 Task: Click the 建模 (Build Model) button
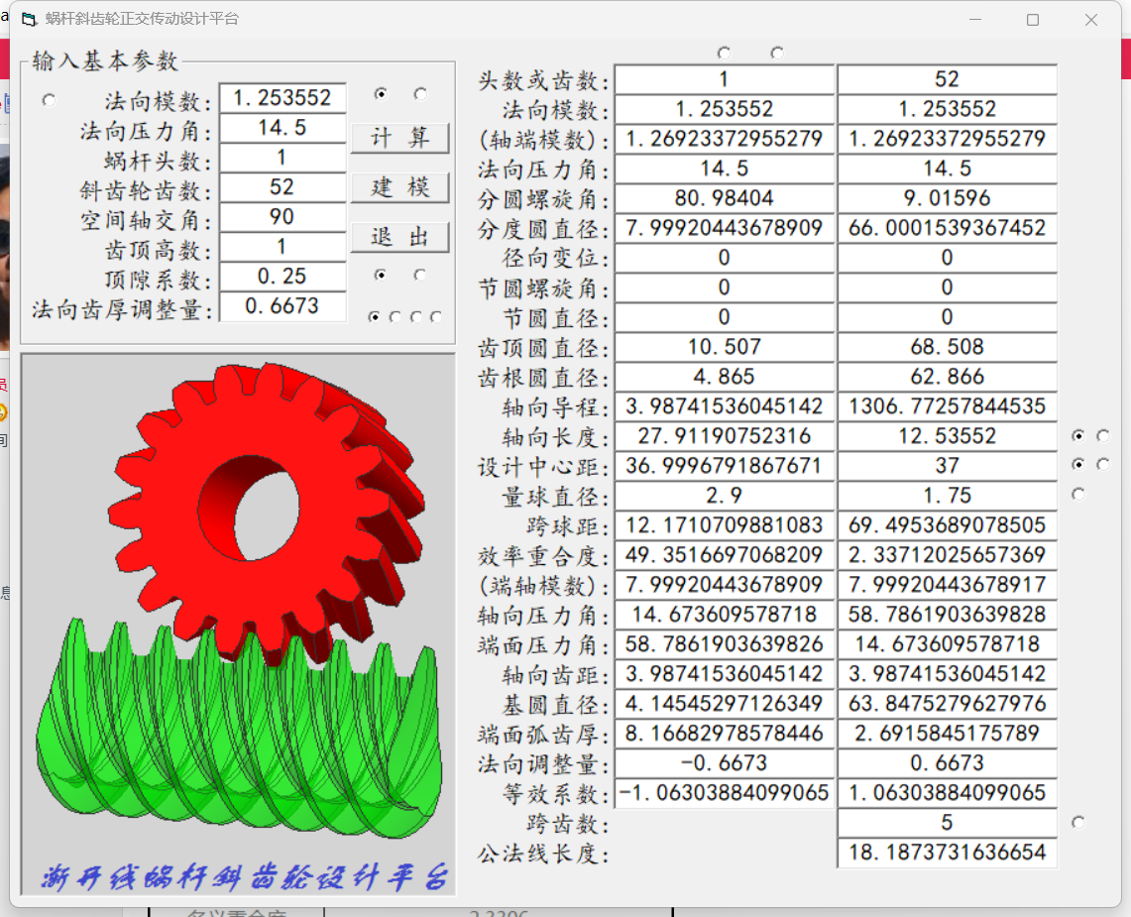tap(399, 187)
